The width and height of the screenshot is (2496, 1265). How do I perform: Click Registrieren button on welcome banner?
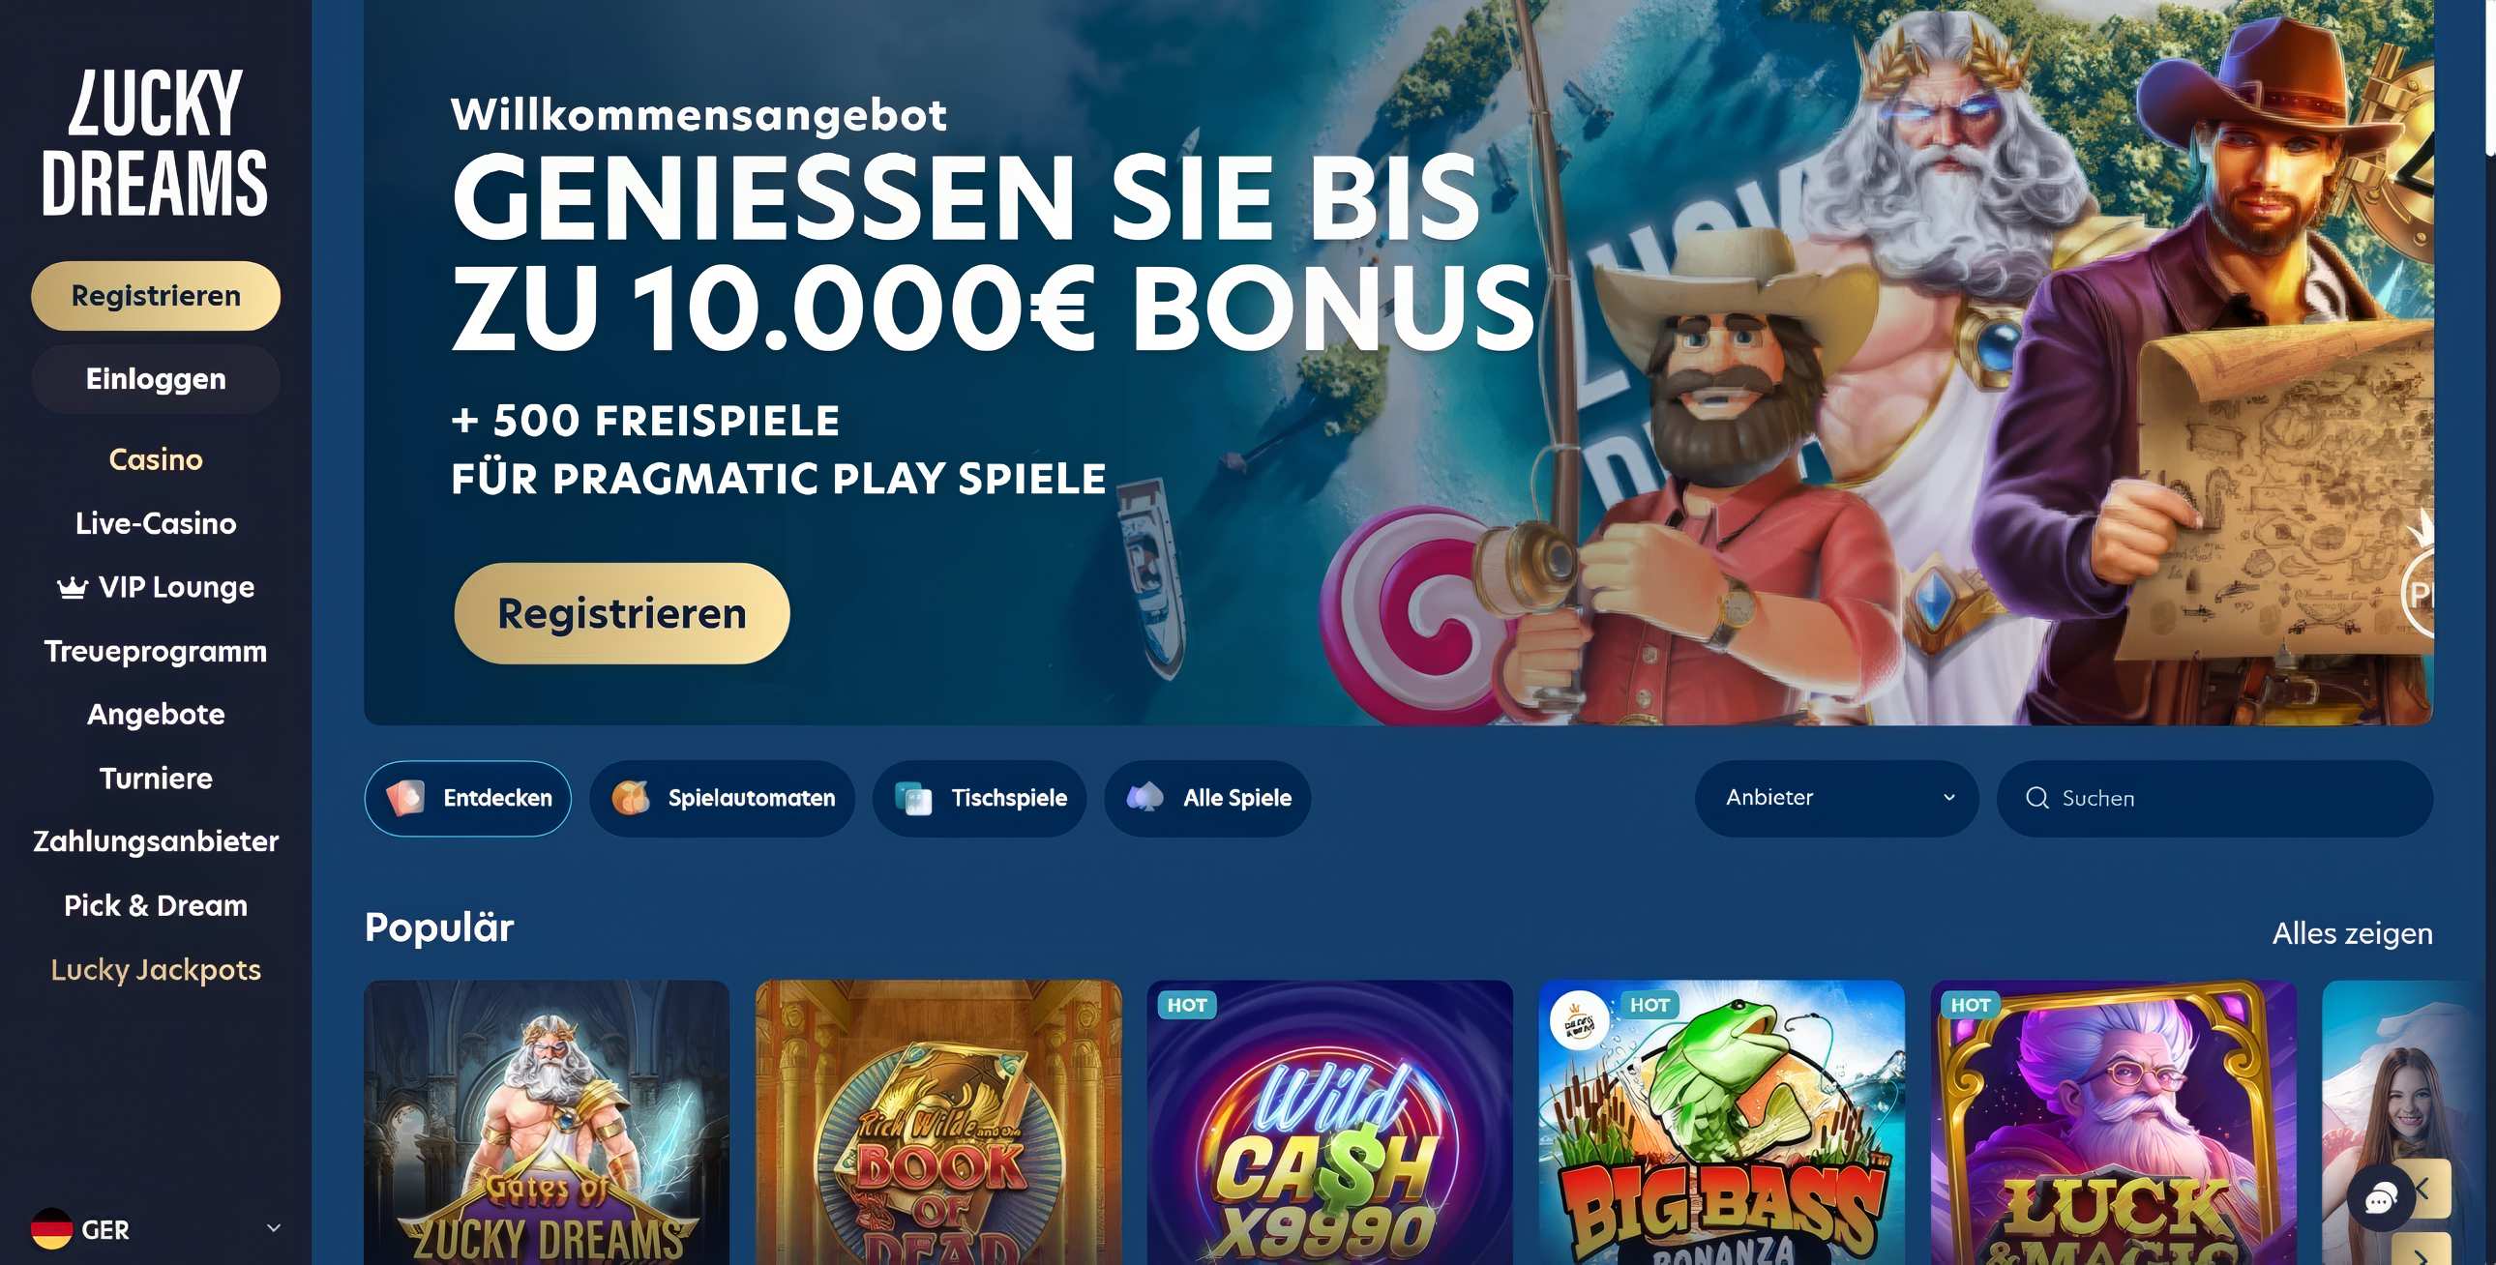(x=622, y=613)
